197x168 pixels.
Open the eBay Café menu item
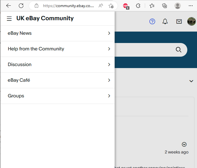coord(58,80)
